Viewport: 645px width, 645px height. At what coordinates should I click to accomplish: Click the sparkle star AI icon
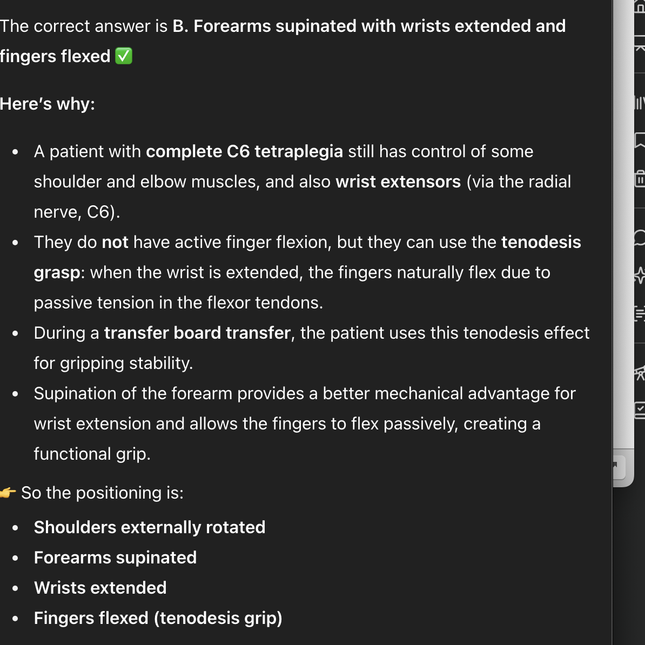click(x=640, y=275)
